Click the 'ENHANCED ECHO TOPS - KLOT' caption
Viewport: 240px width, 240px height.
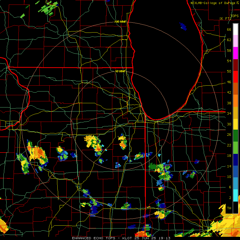pos(102,238)
